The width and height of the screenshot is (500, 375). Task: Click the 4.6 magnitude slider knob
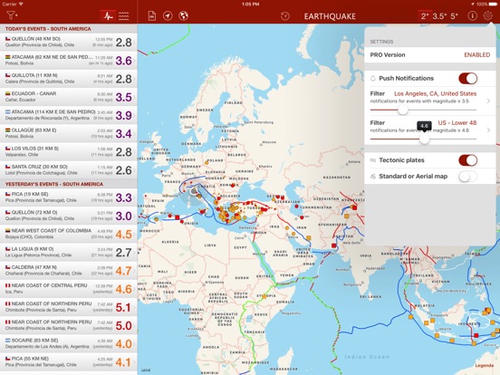tap(424, 139)
